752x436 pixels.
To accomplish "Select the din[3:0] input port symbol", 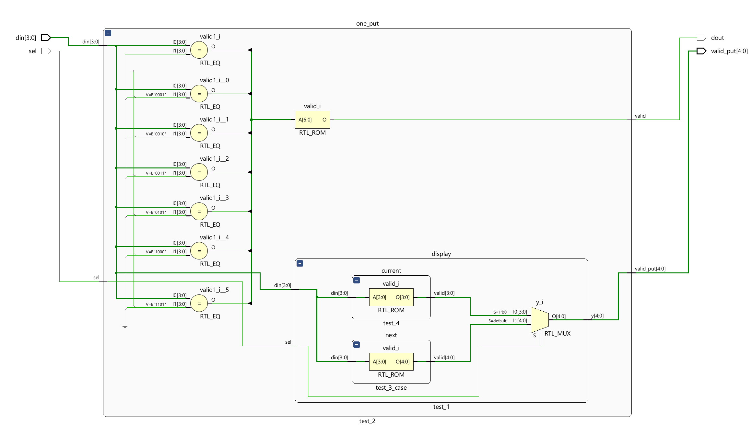I will point(46,38).
